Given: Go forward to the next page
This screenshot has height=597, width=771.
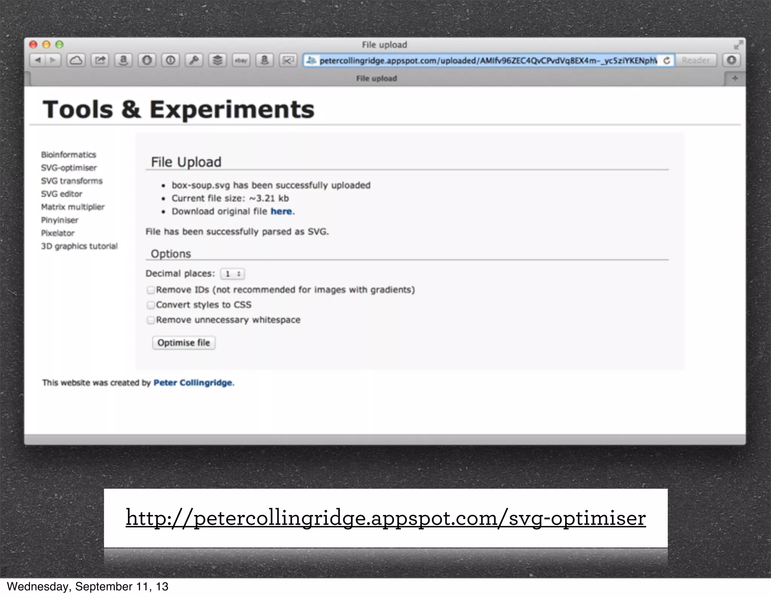Looking at the screenshot, I should click(53, 60).
